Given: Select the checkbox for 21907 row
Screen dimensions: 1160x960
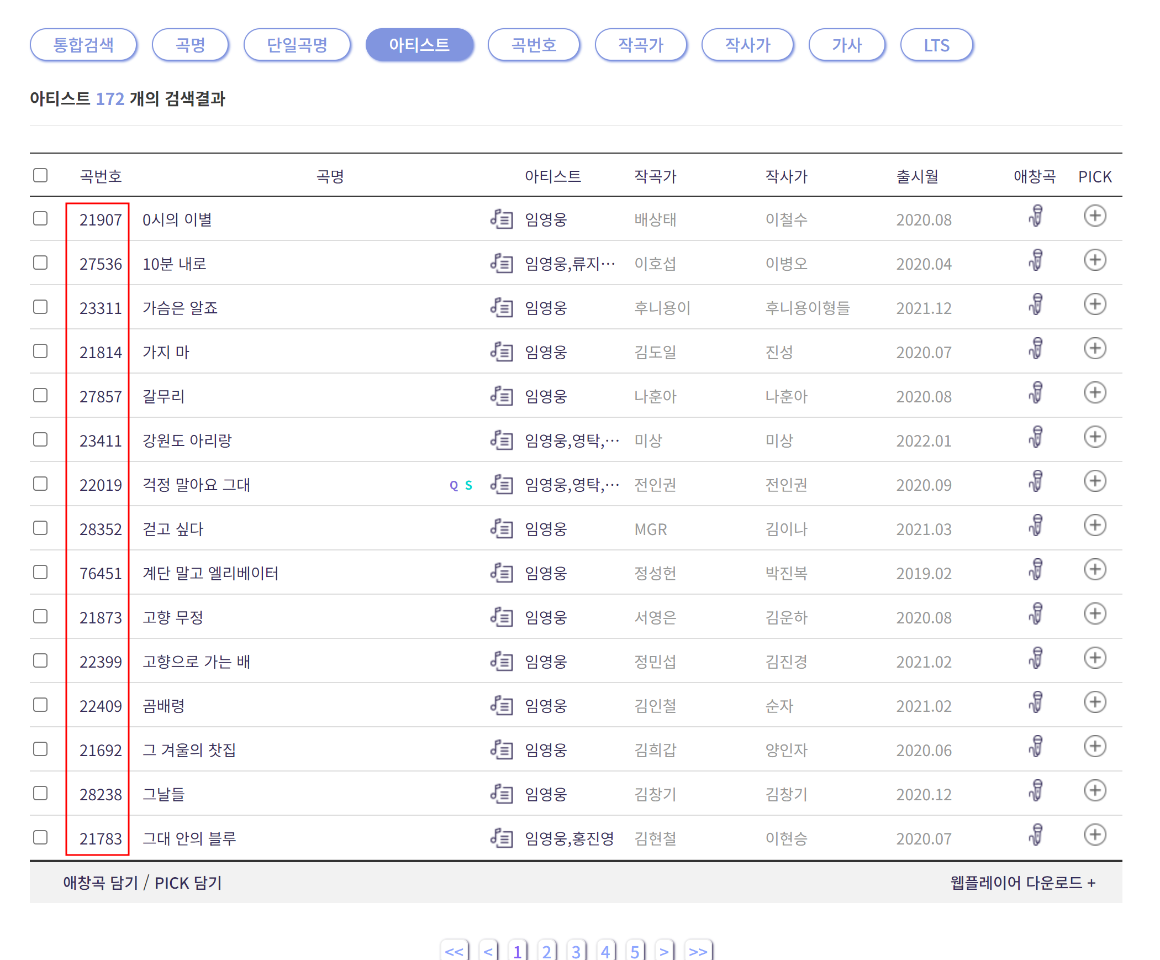Looking at the screenshot, I should coord(40,217).
